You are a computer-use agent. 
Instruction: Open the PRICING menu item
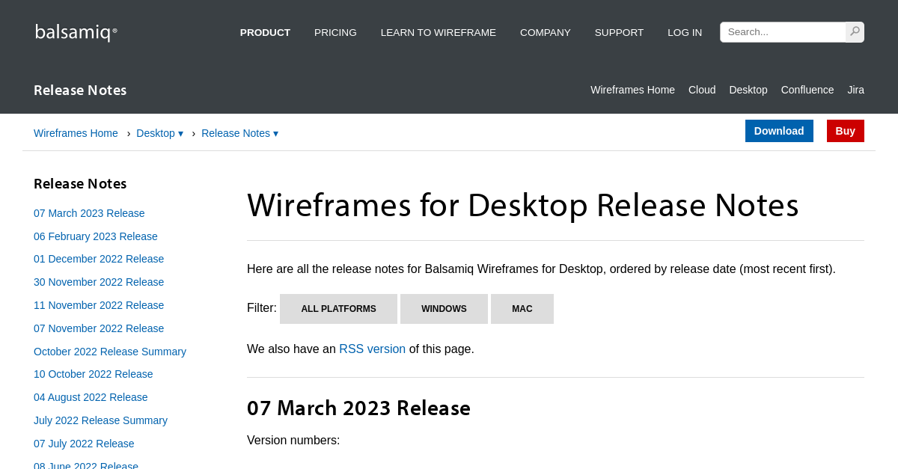[335, 32]
